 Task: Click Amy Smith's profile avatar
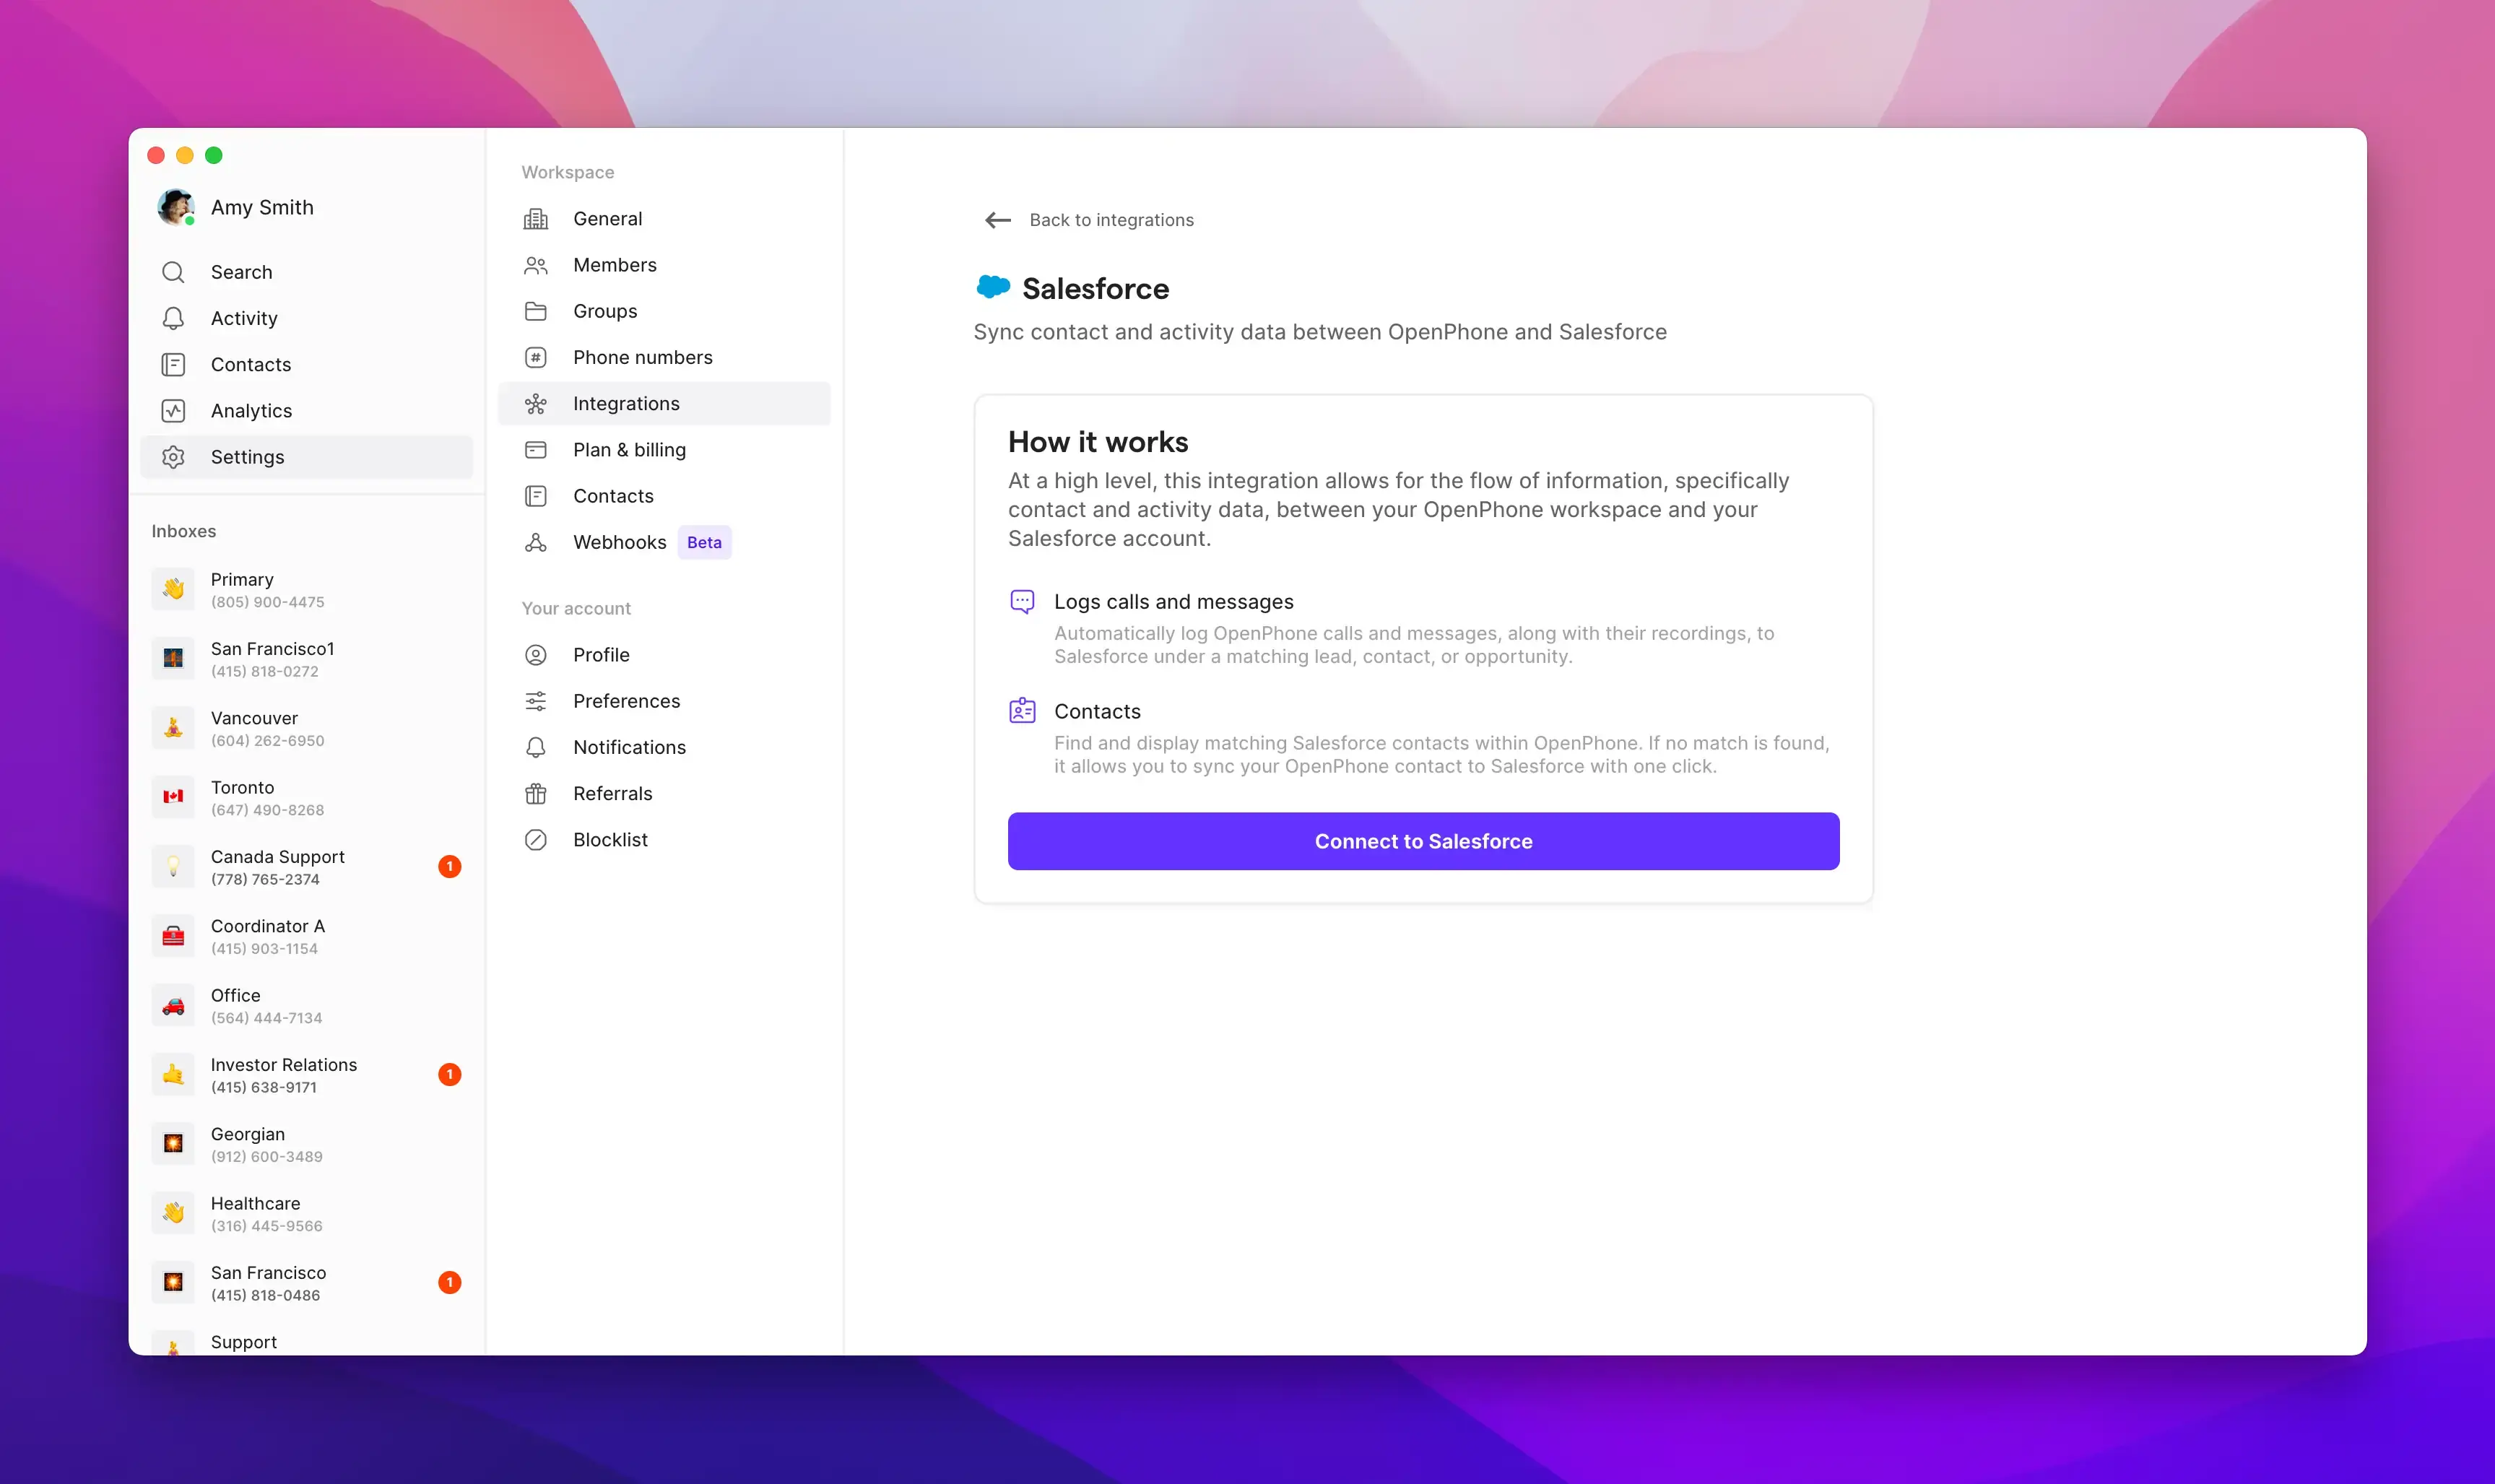pos(176,207)
